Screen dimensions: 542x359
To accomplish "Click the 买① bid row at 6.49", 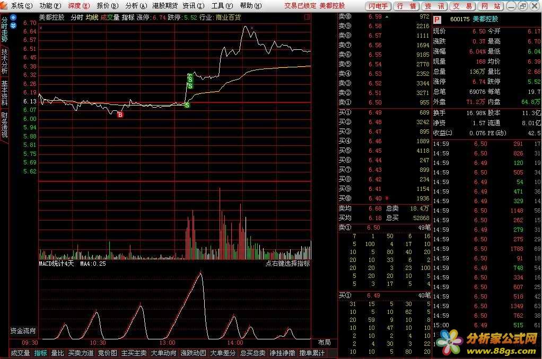I will pos(383,112).
